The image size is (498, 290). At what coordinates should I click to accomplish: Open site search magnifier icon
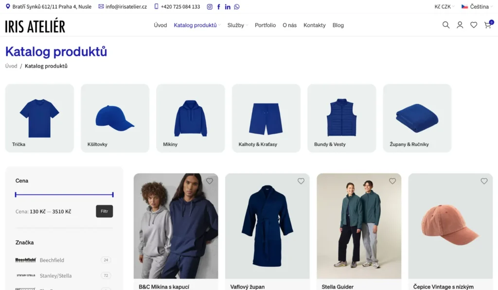pyautogui.click(x=445, y=25)
